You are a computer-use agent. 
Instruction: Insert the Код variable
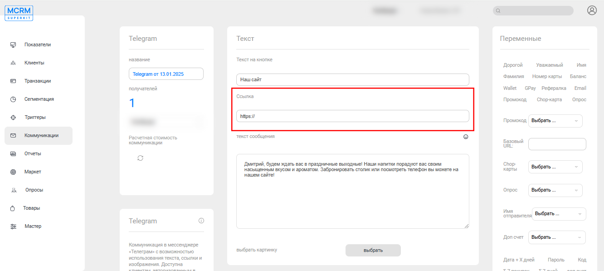(582, 260)
